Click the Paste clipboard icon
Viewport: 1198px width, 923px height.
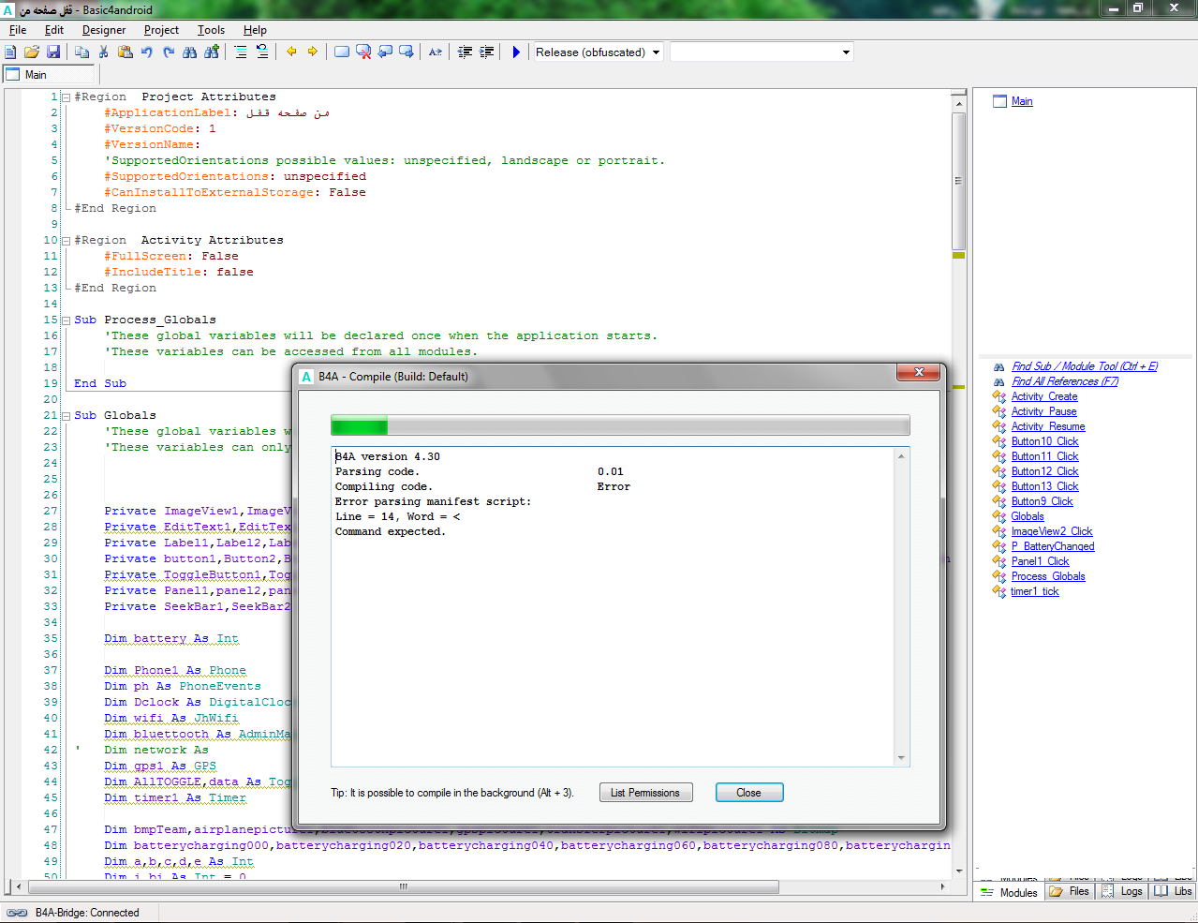(x=126, y=52)
